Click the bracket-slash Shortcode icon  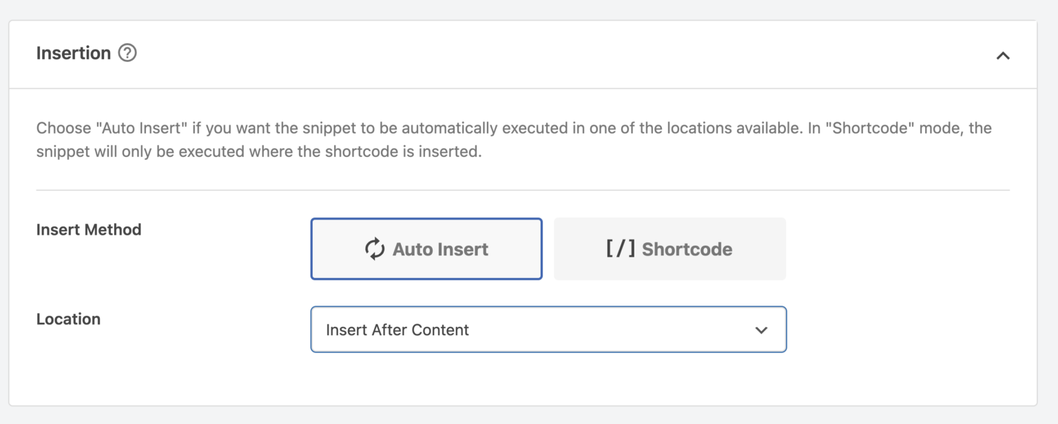point(621,249)
